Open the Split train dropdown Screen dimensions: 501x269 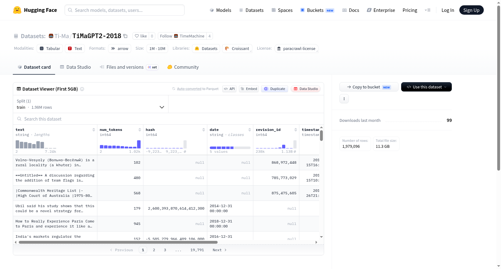(x=90, y=104)
